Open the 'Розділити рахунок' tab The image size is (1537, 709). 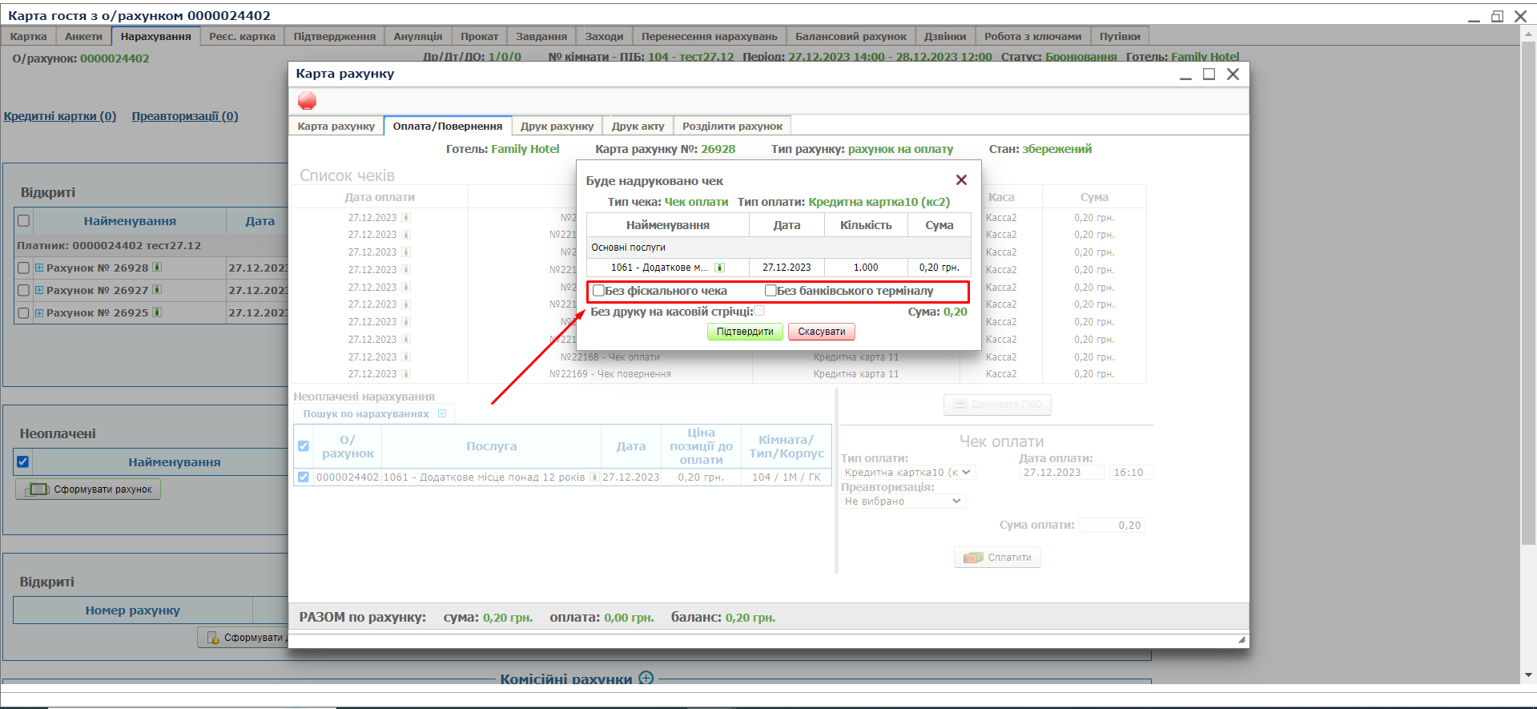tap(732, 126)
